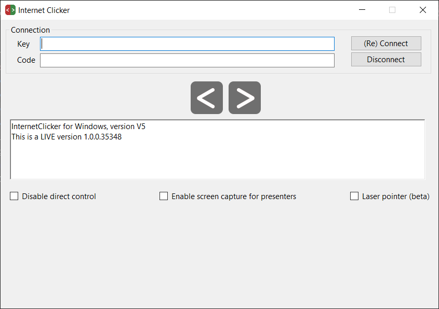
Task: Focus the Code input field
Action: pos(187,60)
